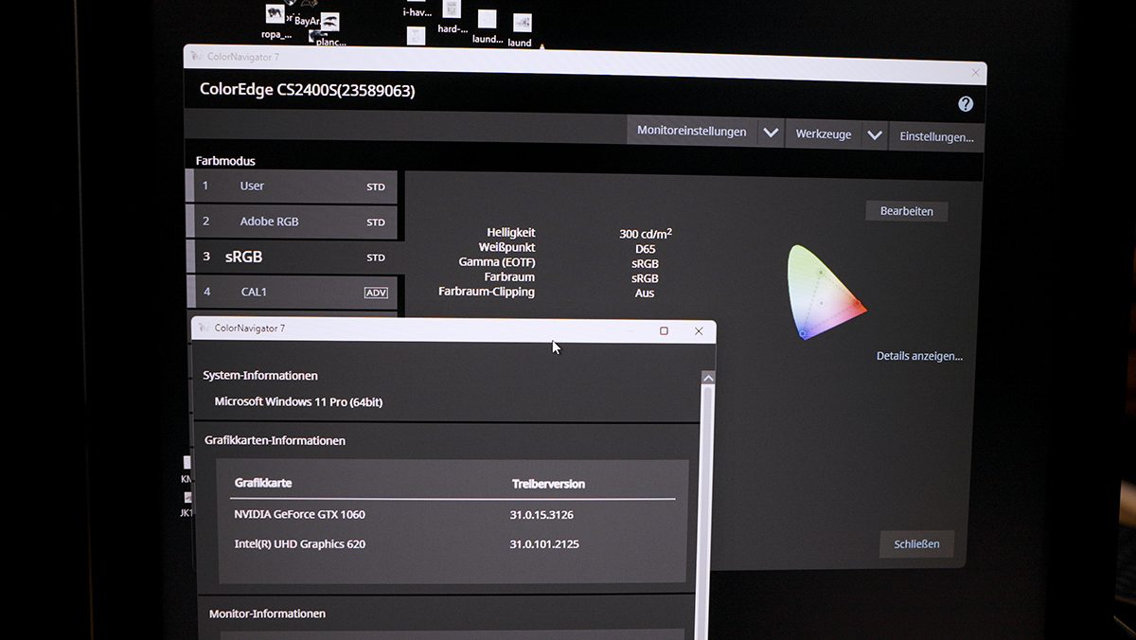Open the help question mark icon
Viewport: 1136px width, 640px height.
(x=965, y=104)
